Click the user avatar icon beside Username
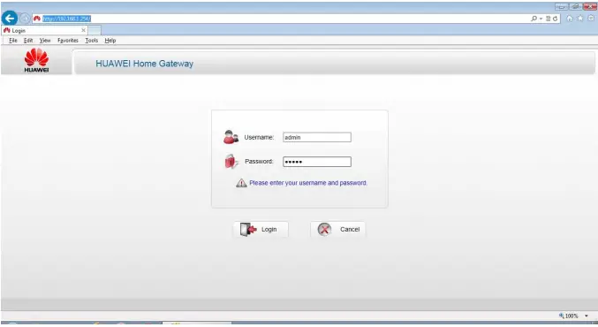 tap(231, 137)
